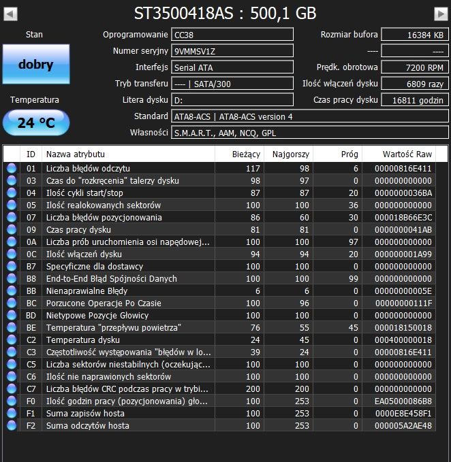This screenshot has width=451, height=462.
Task: Click status icon for attribute C7
Action: [x=12, y=389]
